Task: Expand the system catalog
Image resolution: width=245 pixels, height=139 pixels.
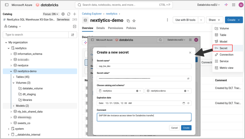Action: 9,129
